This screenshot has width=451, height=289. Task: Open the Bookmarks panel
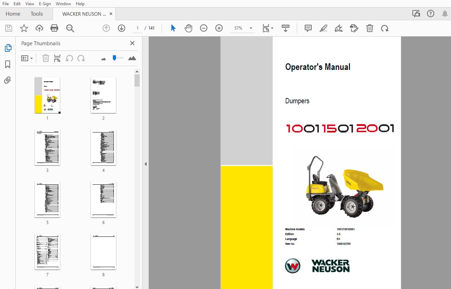pos(8,64)
